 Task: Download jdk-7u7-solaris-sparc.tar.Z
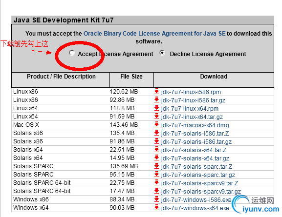tap(197, 167)
